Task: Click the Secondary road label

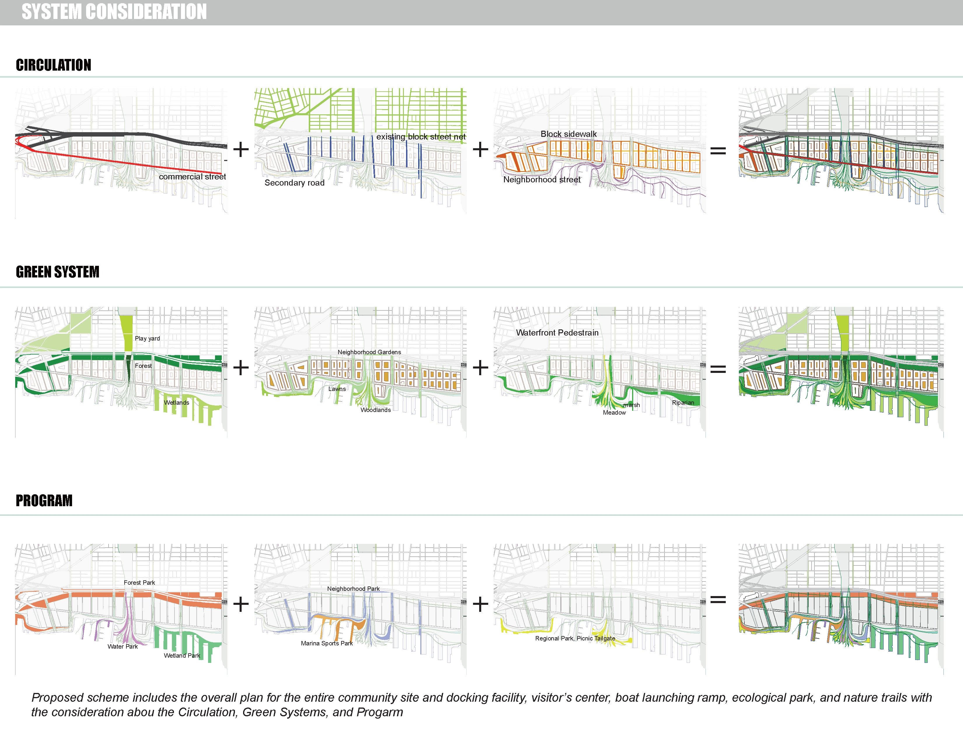Action: click(x=294, y=183)
